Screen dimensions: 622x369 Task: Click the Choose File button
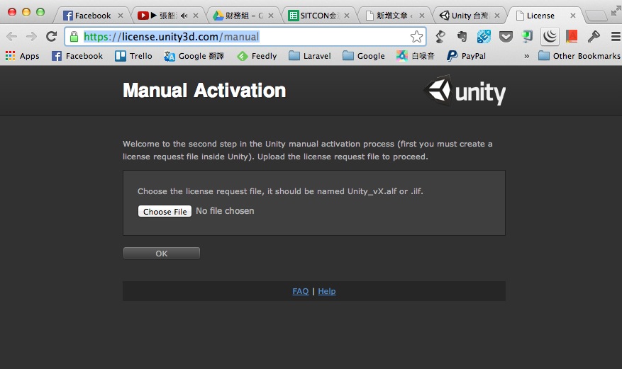click(165, 212)
